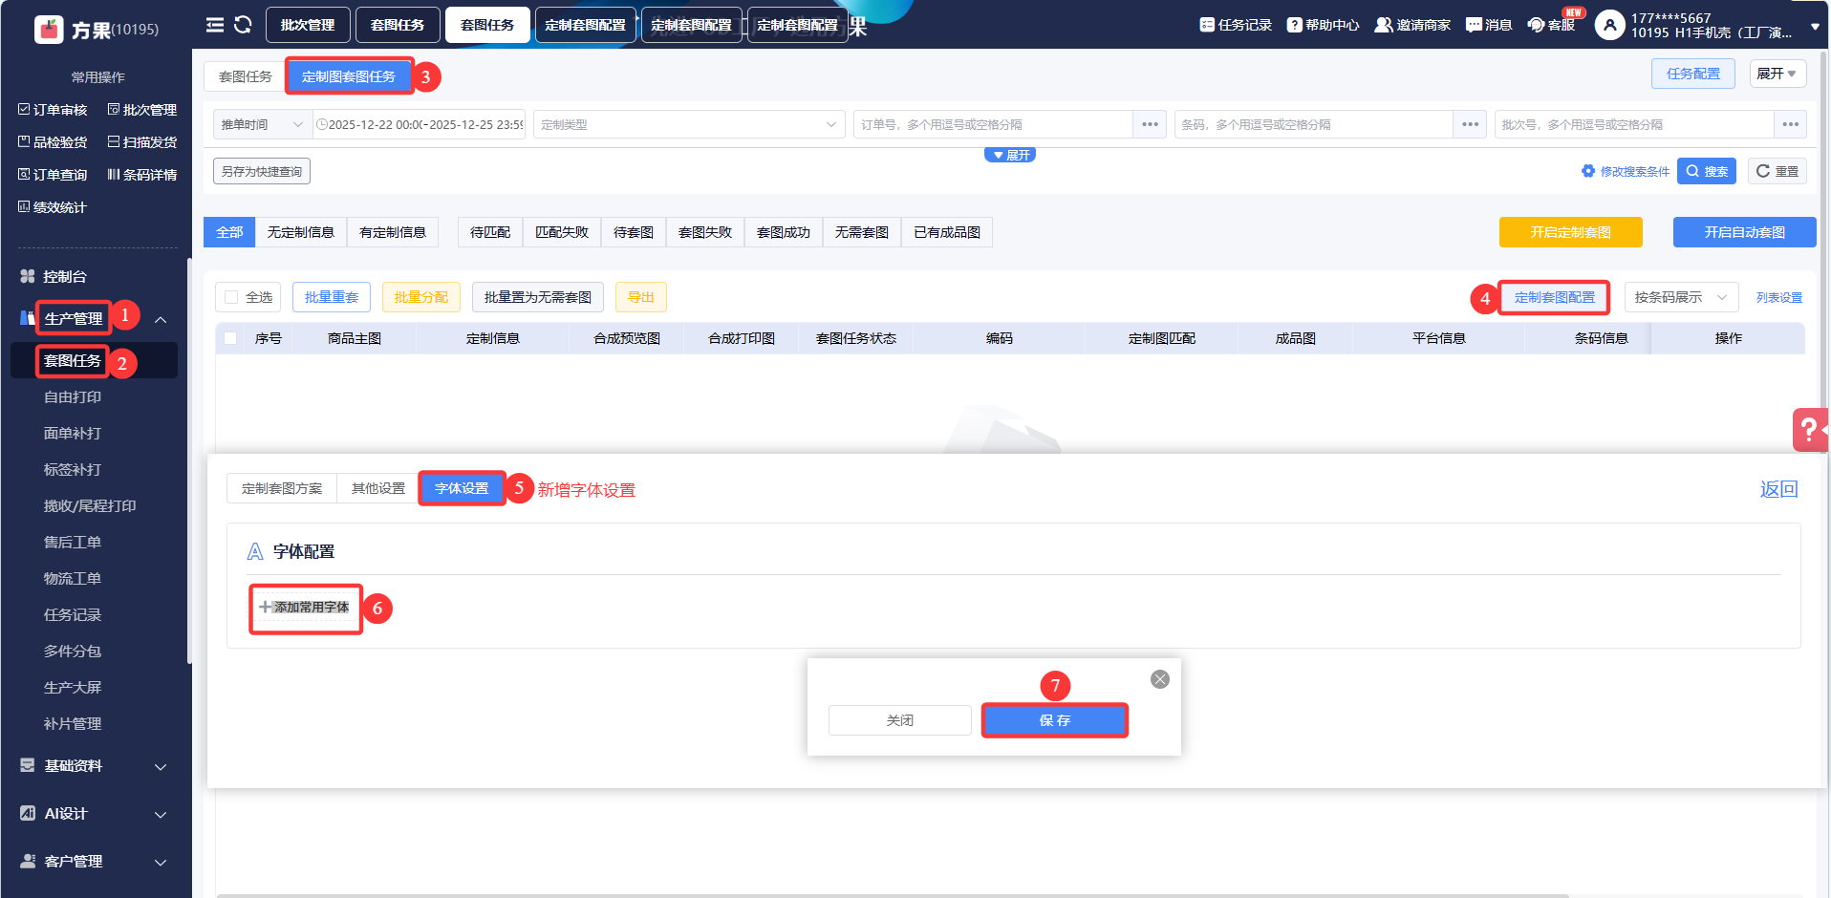Open the 定制类型 dropdown
Viewport: 1831px width, 898px height.
[689, 124]
